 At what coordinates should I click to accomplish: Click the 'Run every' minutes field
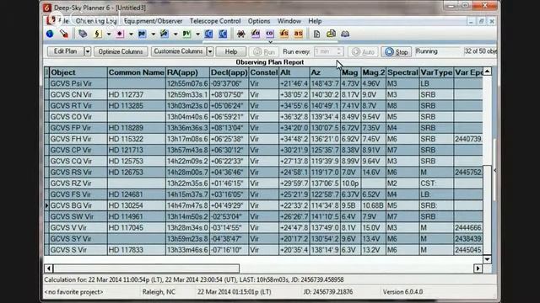[324, 51]
